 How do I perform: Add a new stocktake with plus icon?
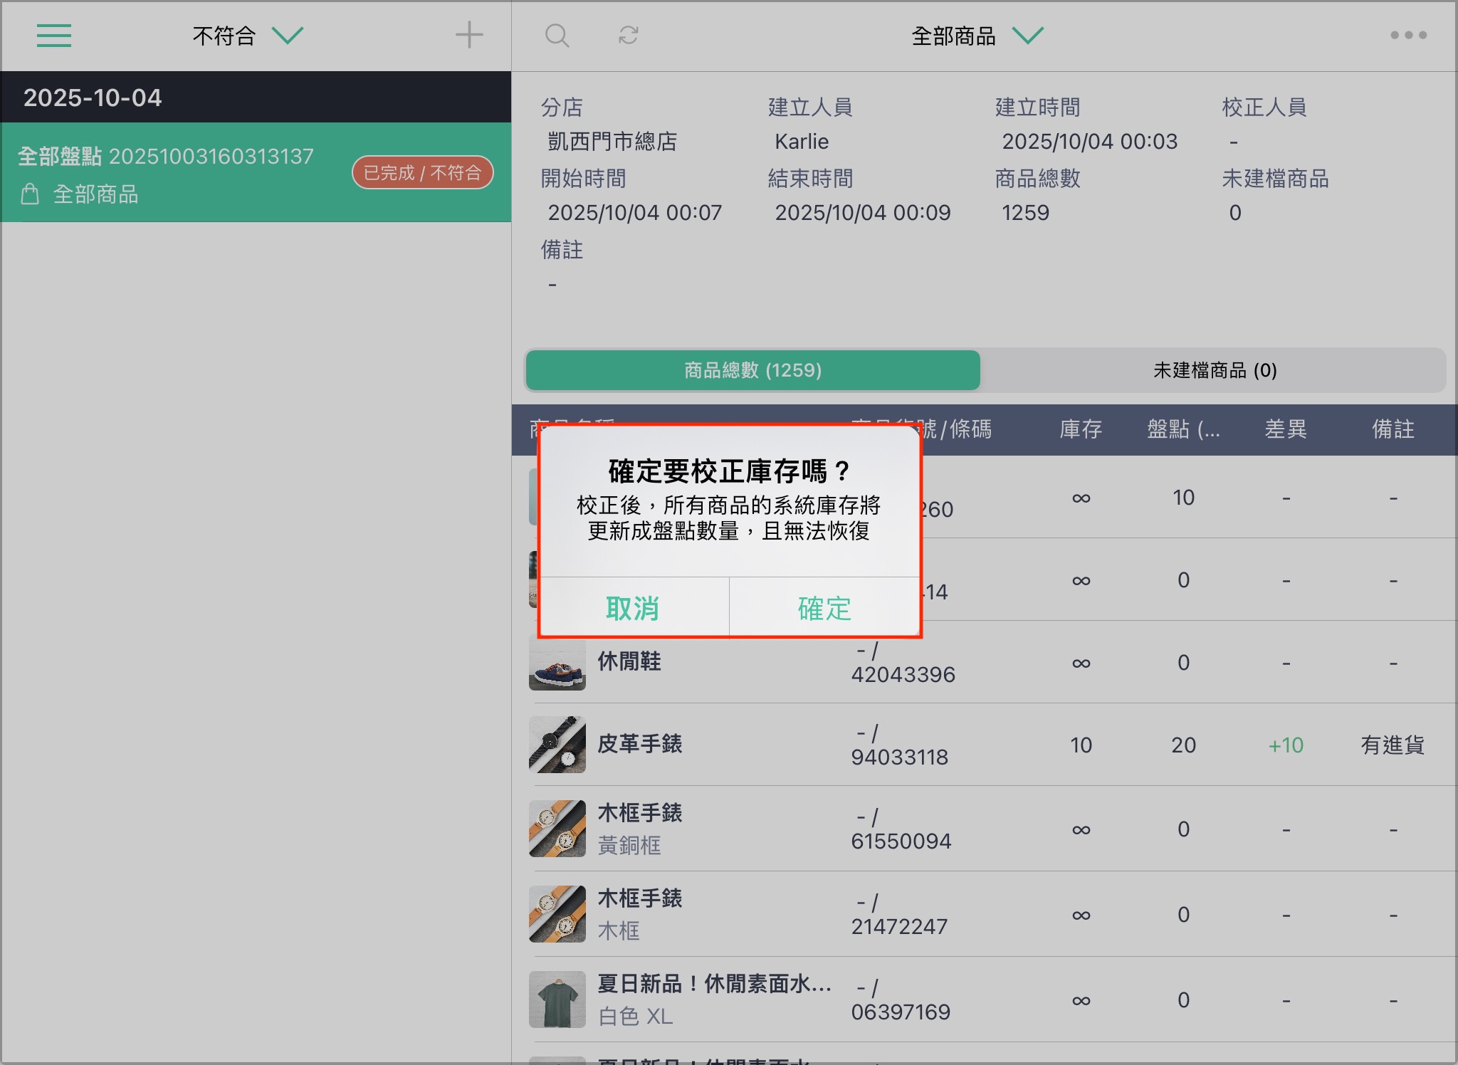469,35
